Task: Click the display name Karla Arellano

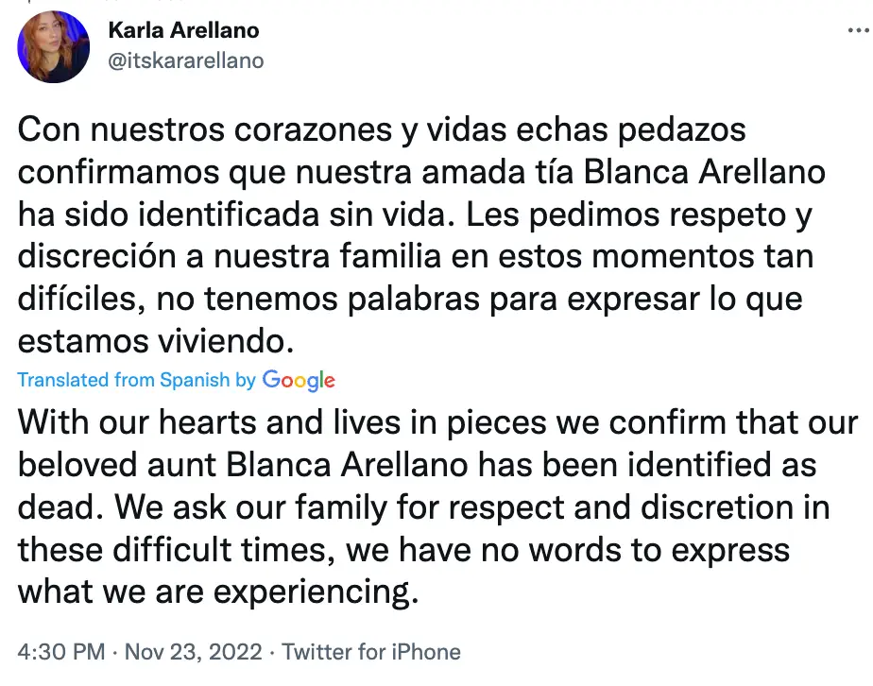Action: tap(183, 31)
